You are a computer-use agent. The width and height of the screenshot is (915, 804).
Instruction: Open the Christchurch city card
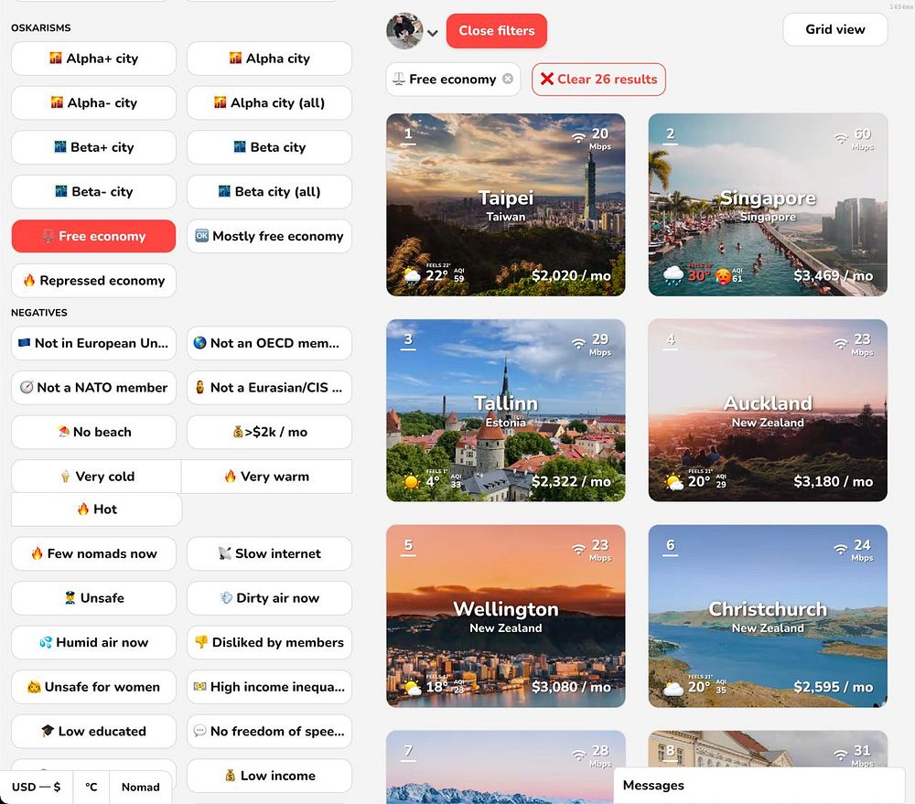click(x=768, y=616)
